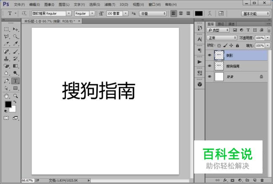Viewport: 273px width, 184px height.
Task: Create a new layer
Action: pos(255,180)
